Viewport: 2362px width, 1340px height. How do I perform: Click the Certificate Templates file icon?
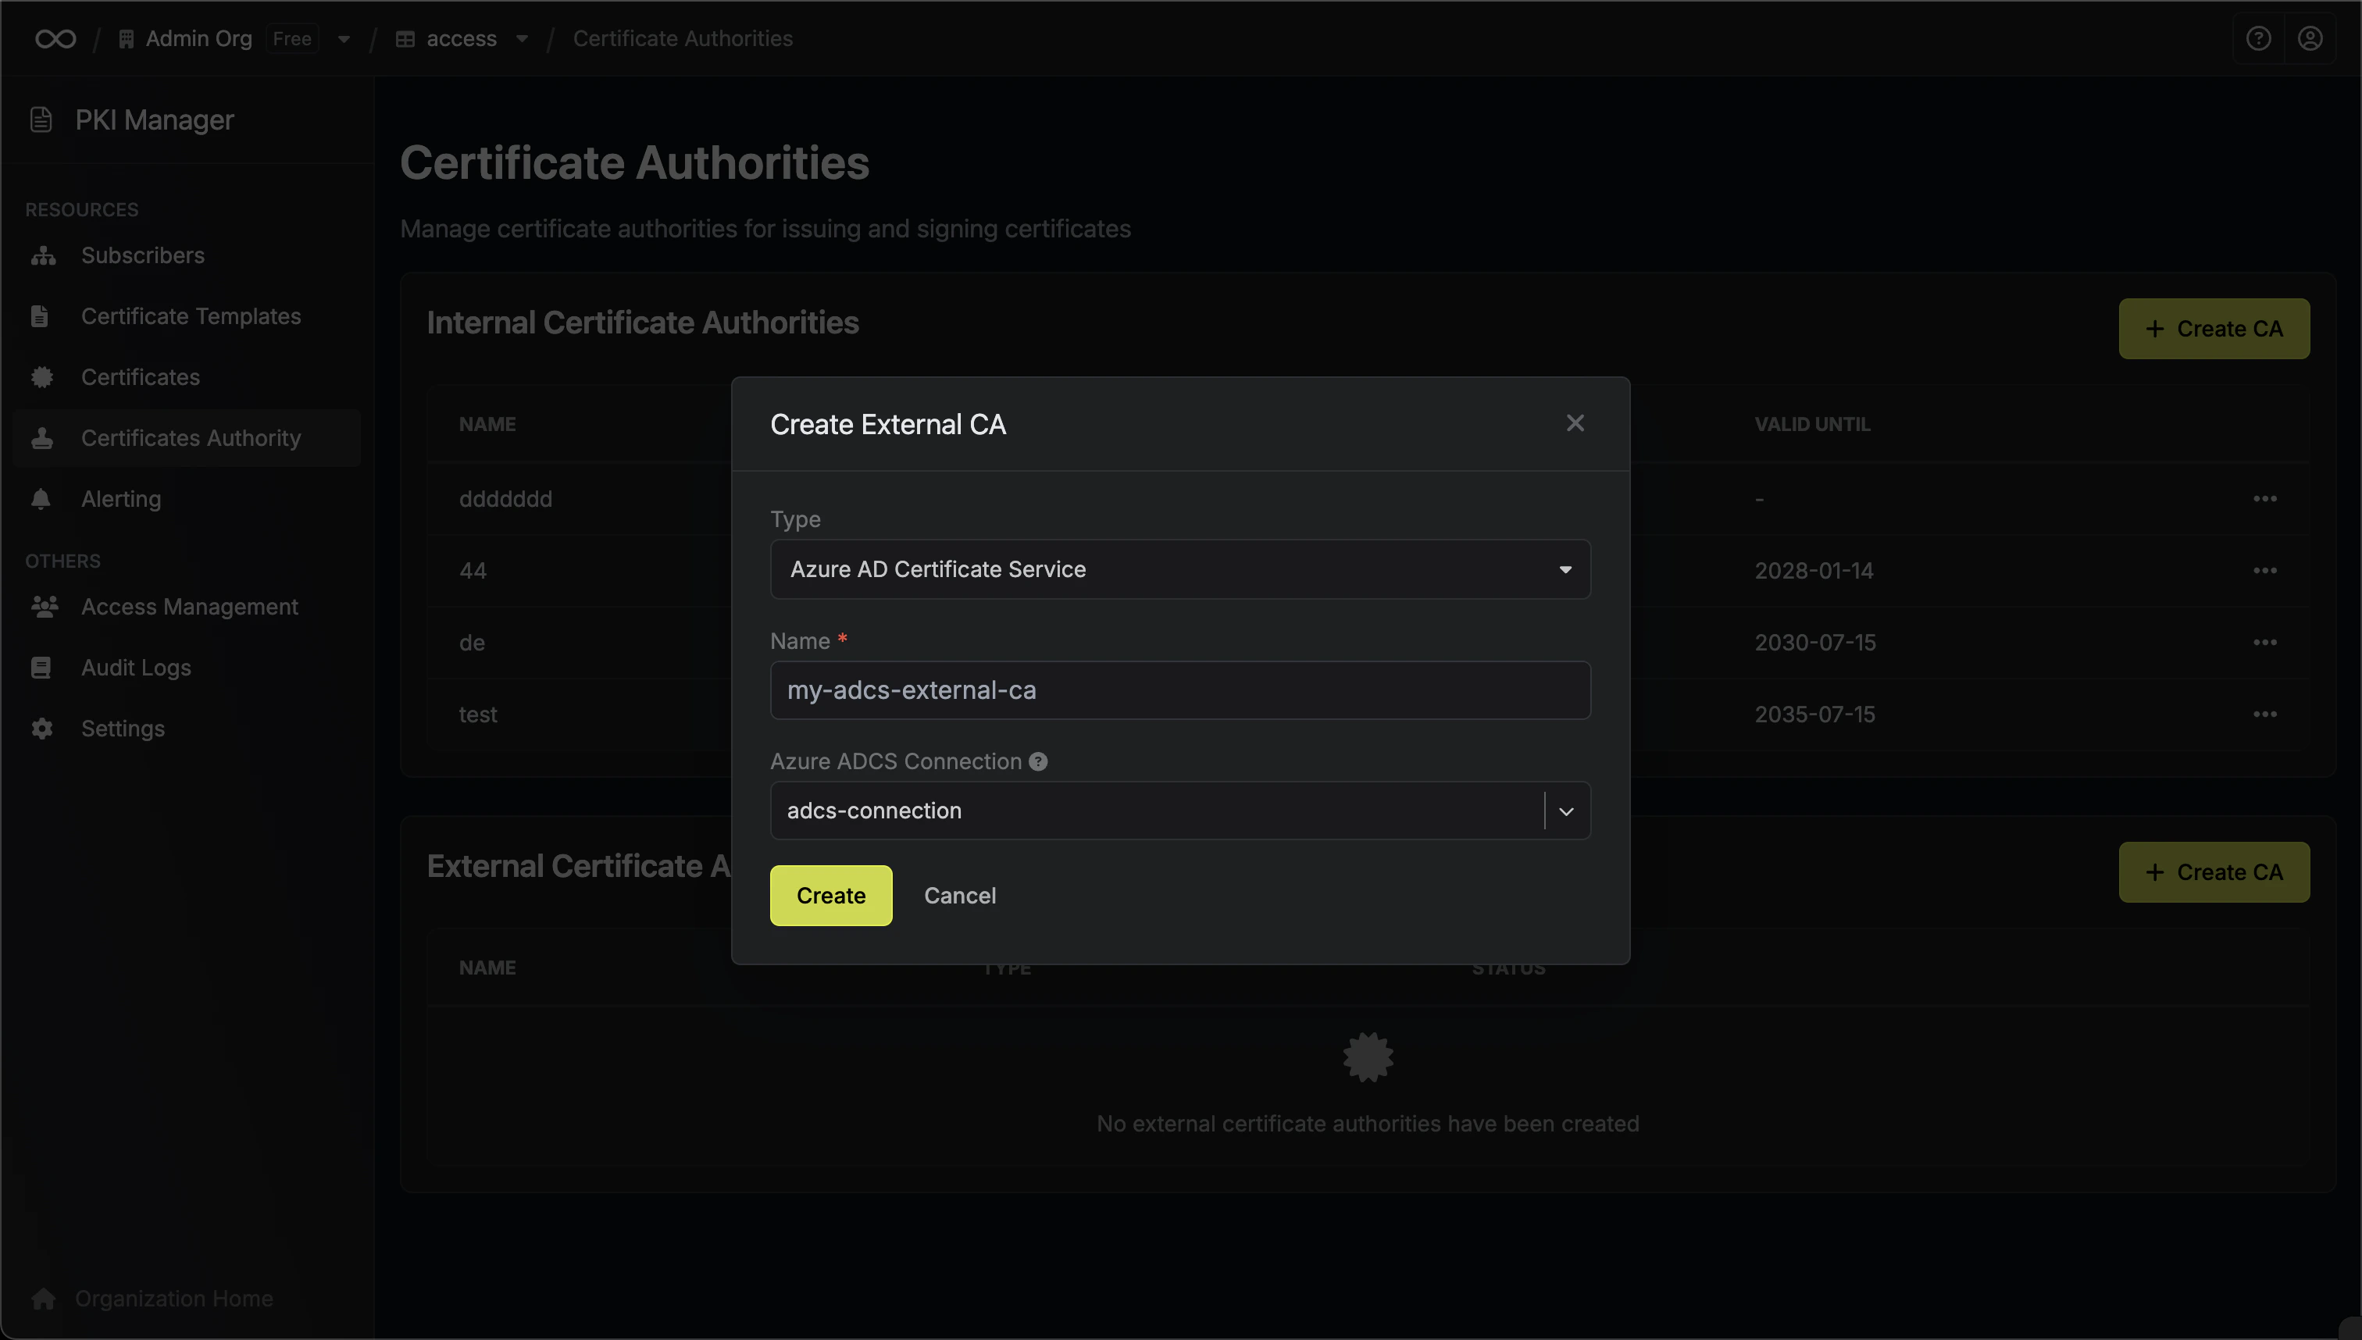point(40,316)
